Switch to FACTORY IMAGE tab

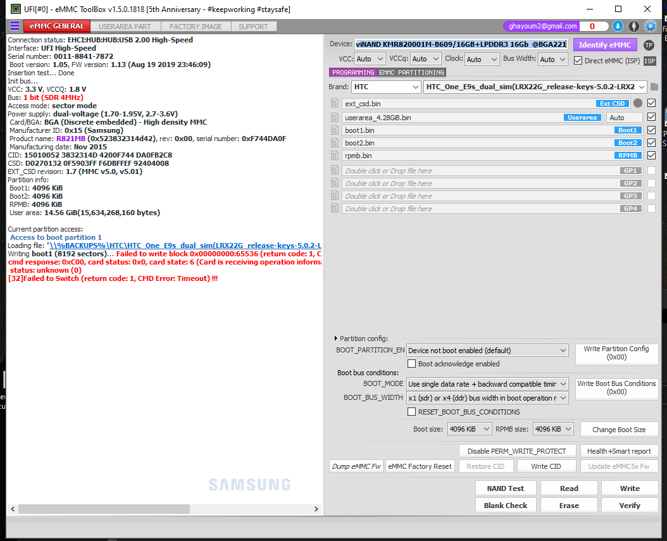[196, 27]
